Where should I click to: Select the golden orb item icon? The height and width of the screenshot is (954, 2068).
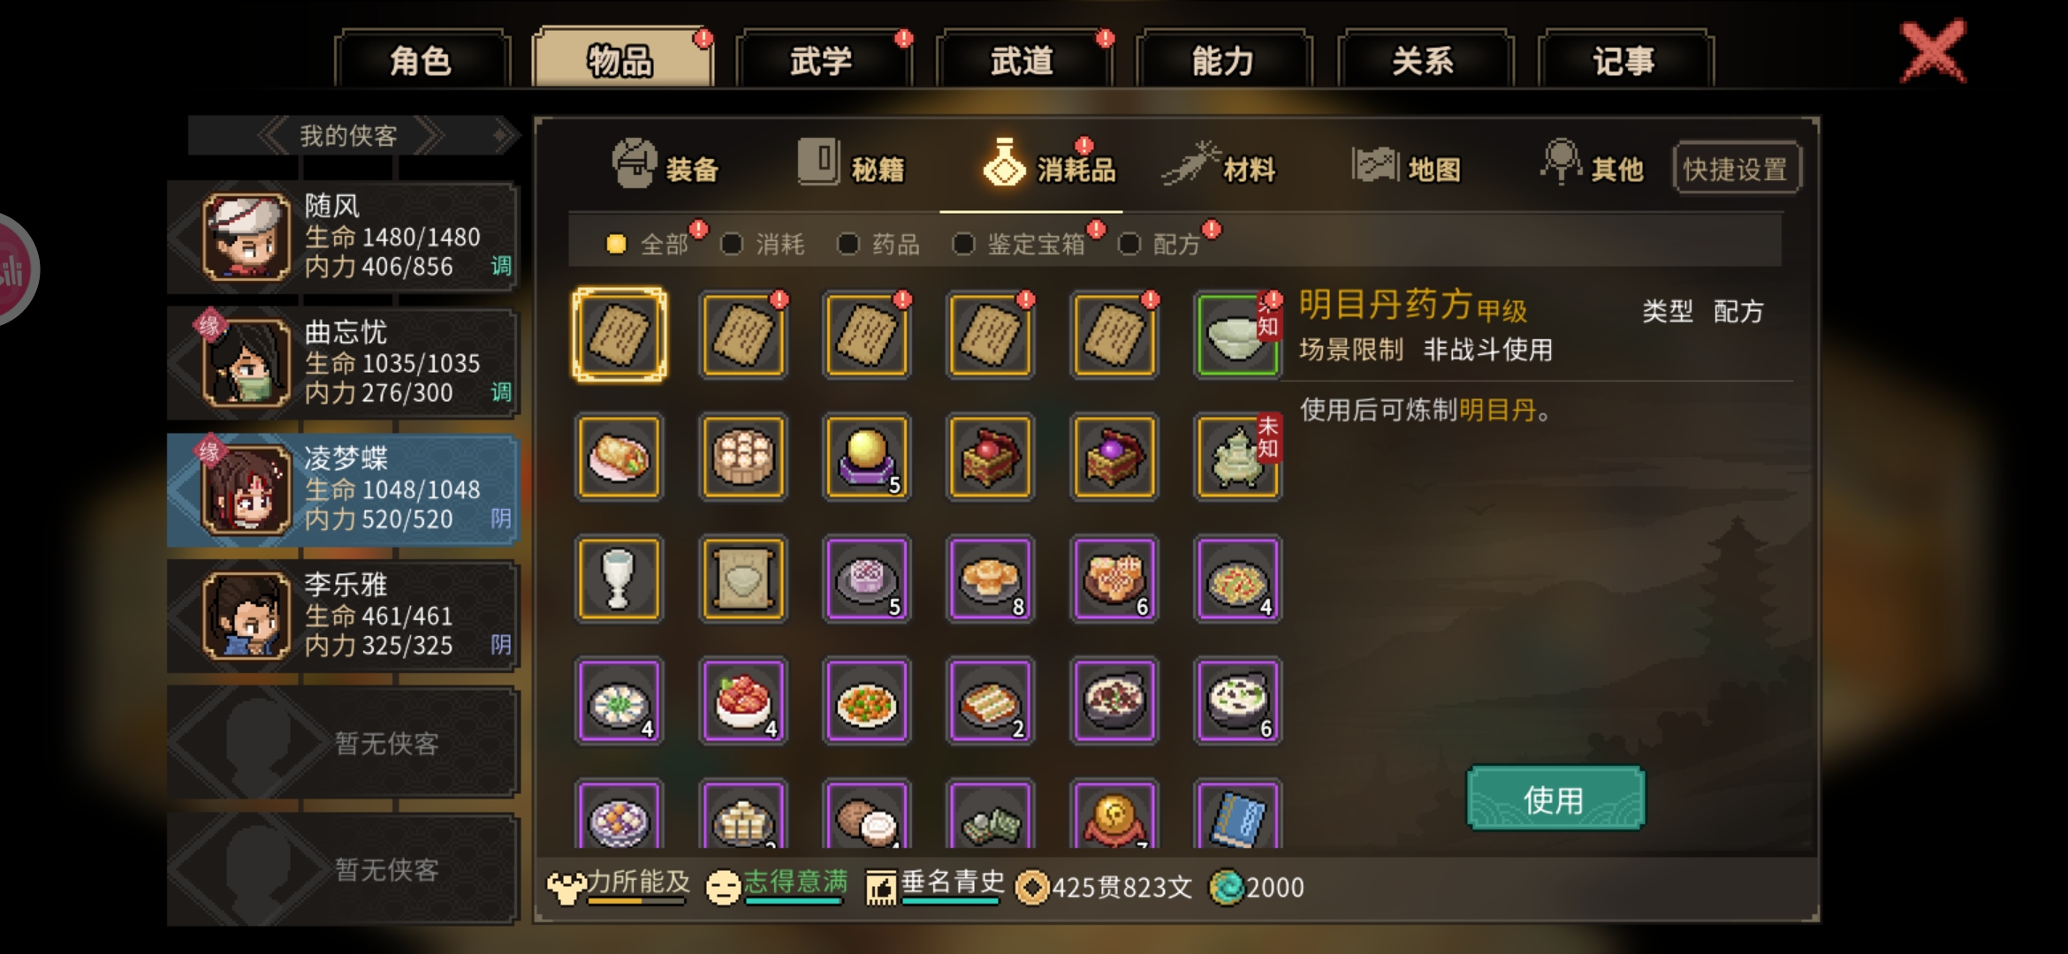(x=866, y=457)
